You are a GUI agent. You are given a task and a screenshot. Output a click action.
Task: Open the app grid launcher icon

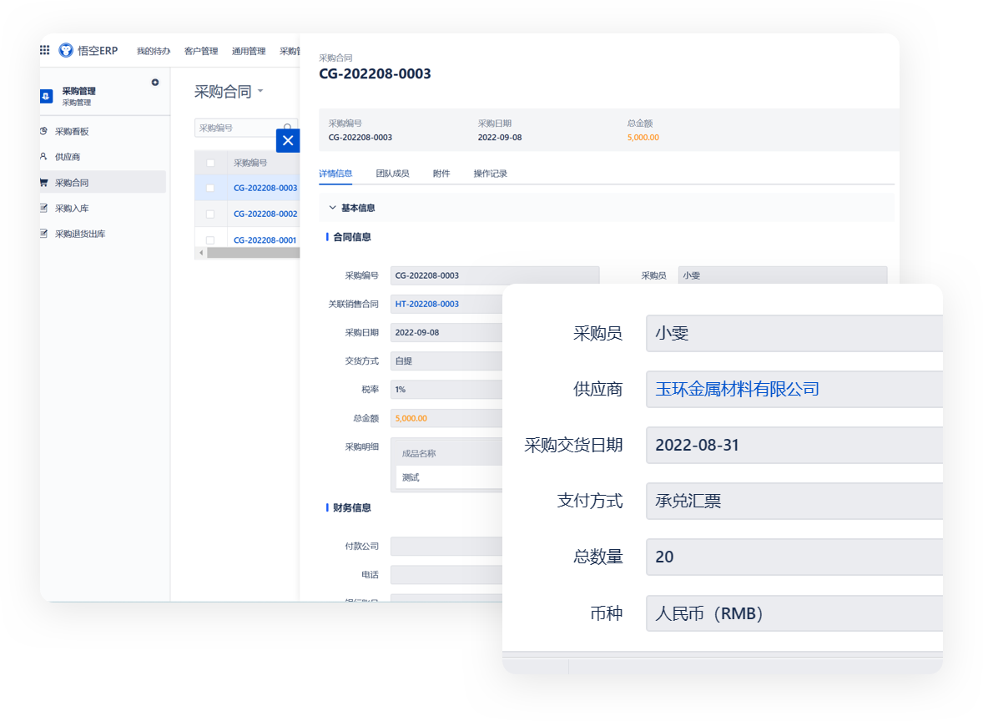click(44, 50)
